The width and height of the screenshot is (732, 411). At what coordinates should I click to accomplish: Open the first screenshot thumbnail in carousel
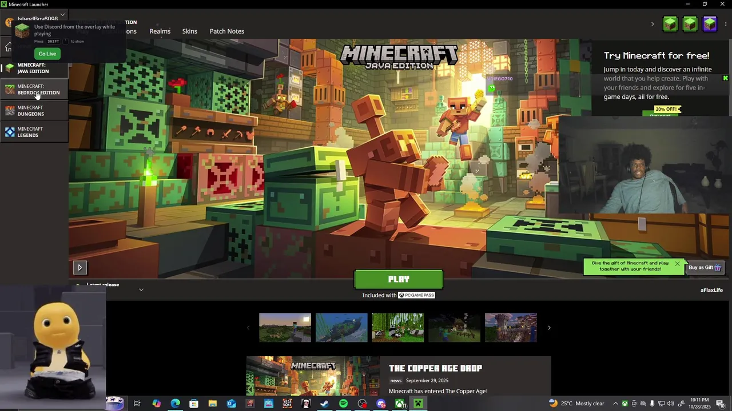(x=285, y=328)
